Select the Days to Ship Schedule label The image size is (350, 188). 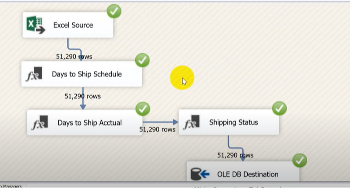(87, 74)
